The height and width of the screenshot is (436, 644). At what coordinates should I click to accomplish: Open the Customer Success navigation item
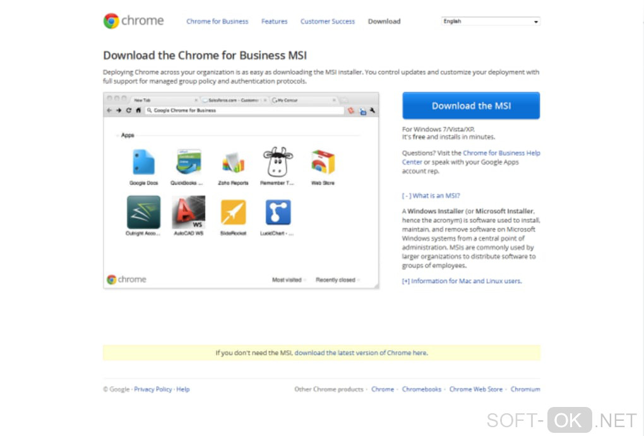point(327,21)
